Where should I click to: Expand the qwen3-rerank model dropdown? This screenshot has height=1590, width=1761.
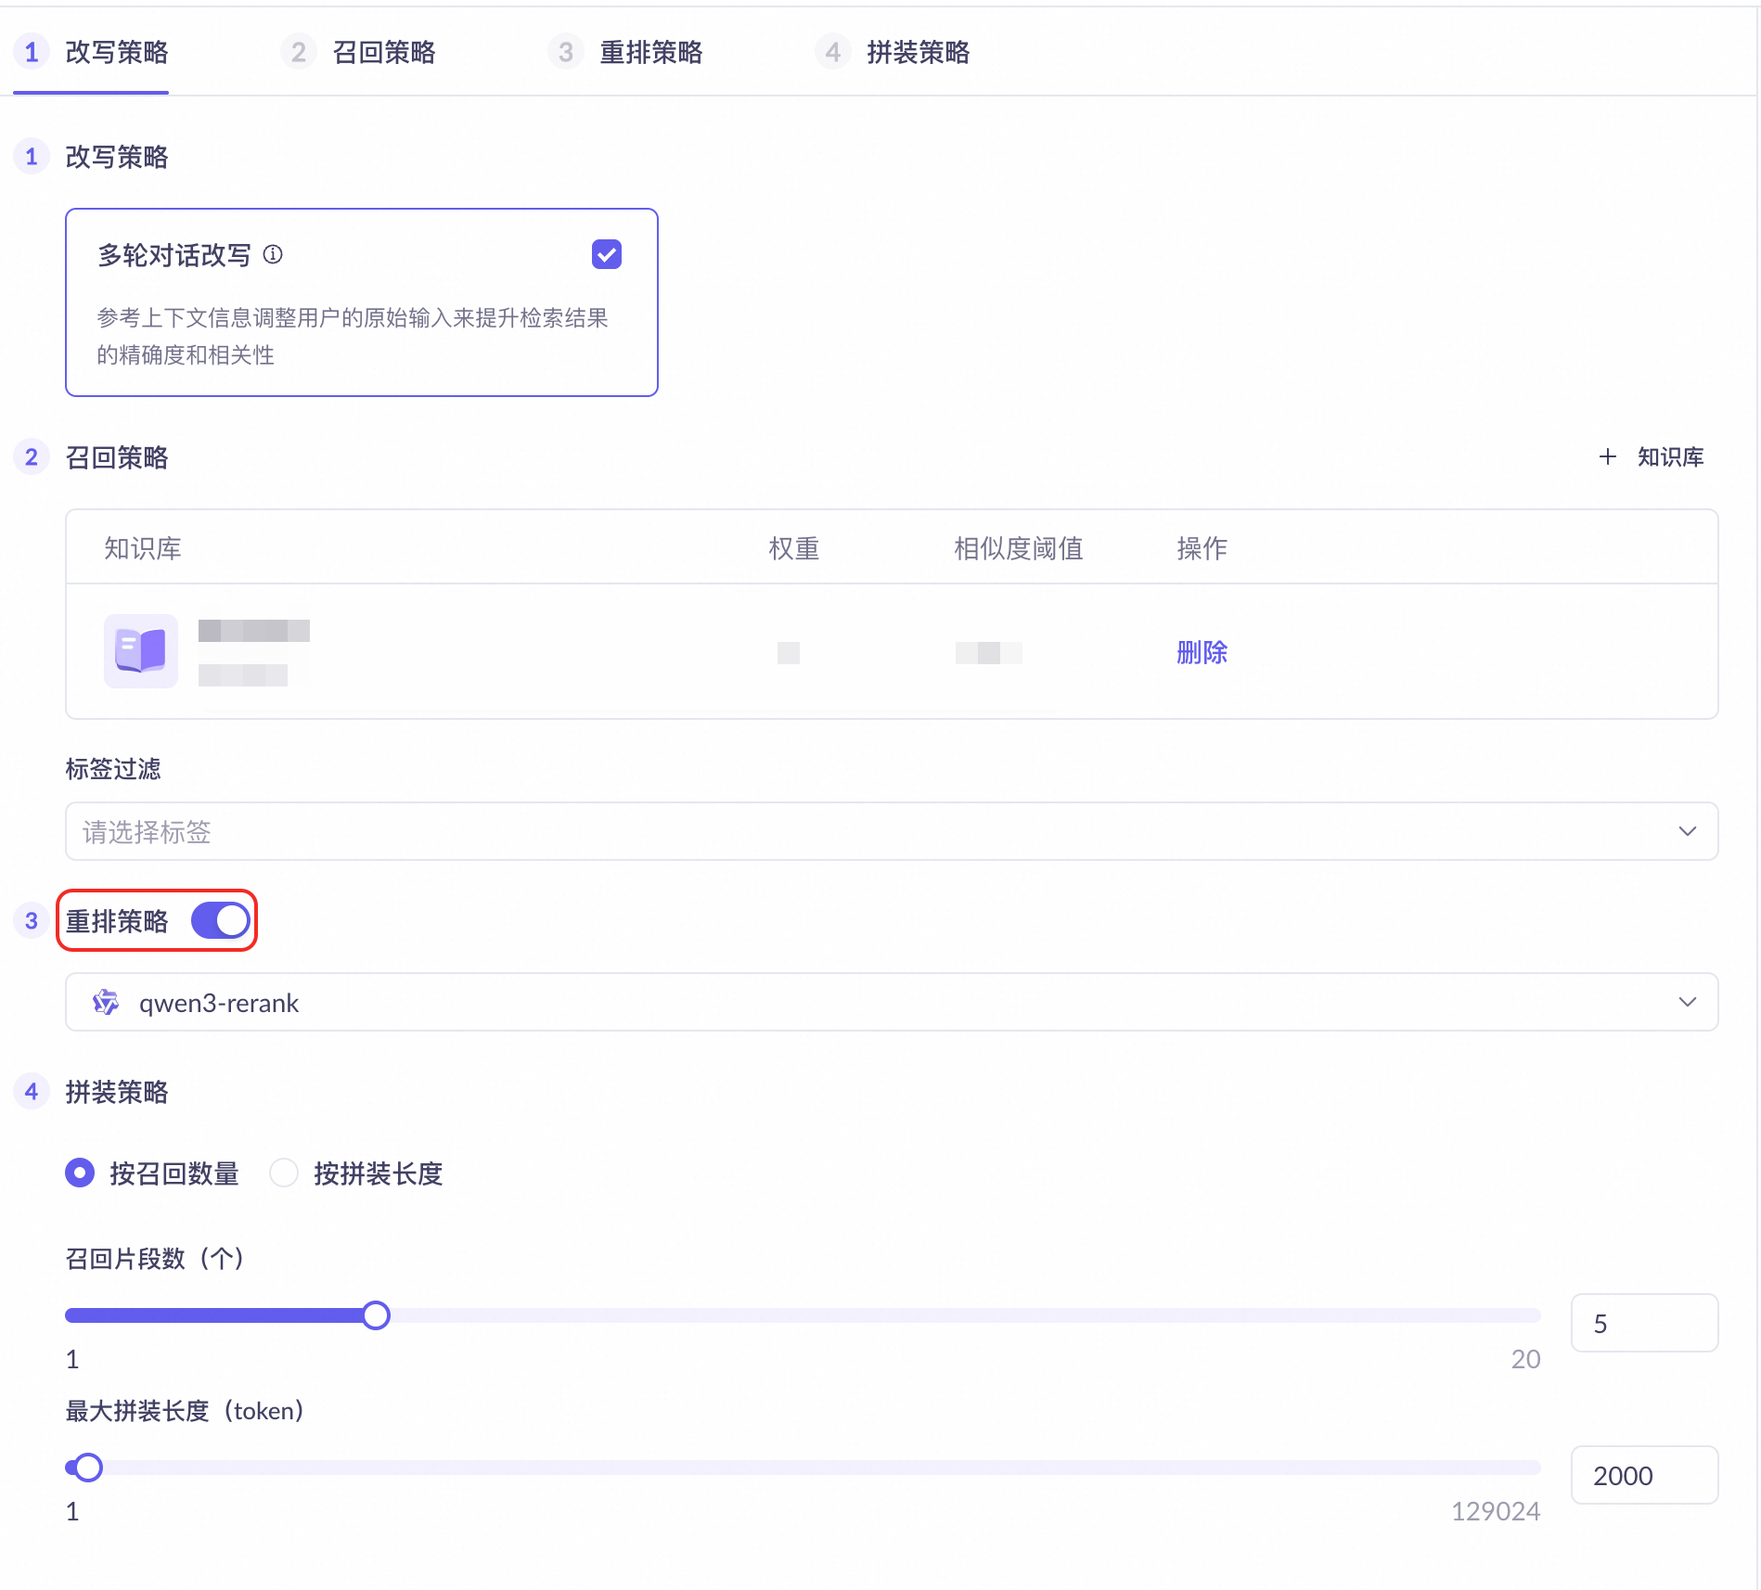coord(892,1002)
